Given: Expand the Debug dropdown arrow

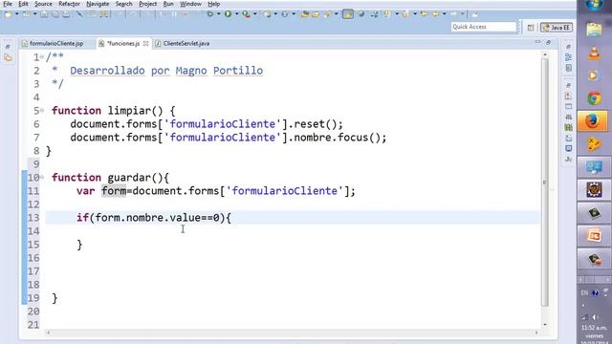Looking at the screenshot, I should (x=218, y=14).
